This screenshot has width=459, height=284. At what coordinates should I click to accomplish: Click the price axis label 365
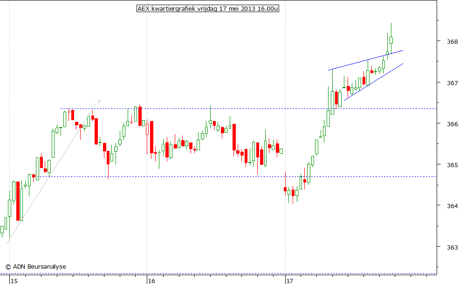click(452, 165)
